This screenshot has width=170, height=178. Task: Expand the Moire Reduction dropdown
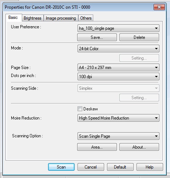tap(118, 118)
